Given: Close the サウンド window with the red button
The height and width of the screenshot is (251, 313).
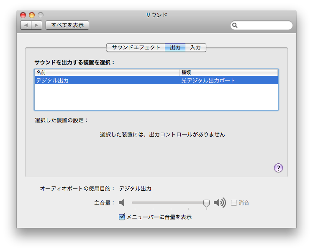Looking at the screenshot, I should tap(23, 15).
